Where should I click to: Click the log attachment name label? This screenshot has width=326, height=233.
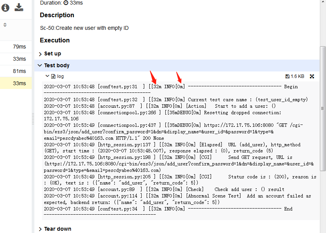[x=60, y=76]
